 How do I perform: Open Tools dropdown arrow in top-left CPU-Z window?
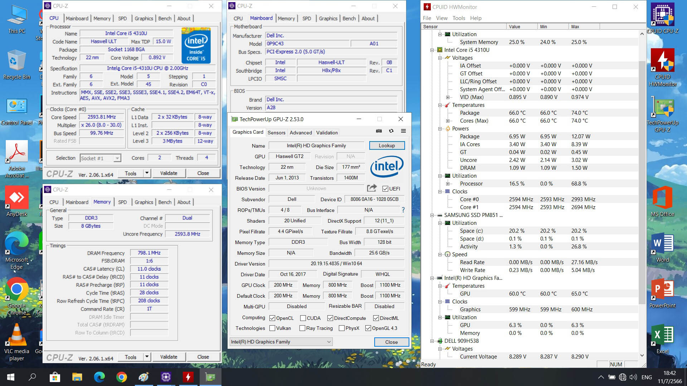point(147,173)
